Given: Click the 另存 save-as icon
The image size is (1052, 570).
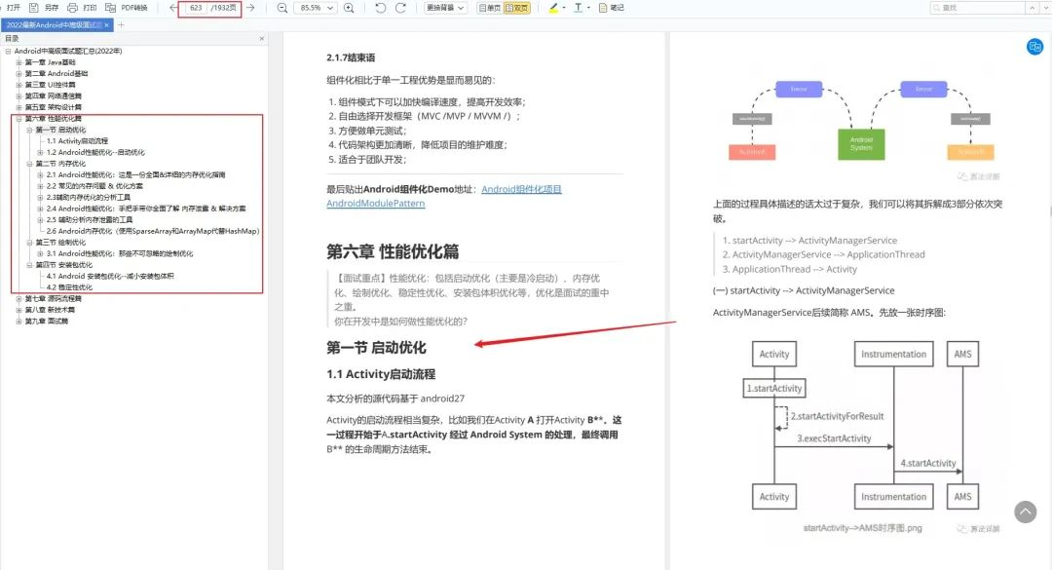Looking at the screenshot, I should tap(34, 8).
